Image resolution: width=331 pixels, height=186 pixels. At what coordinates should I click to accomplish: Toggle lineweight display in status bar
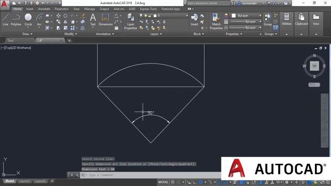tap(236, 182)
